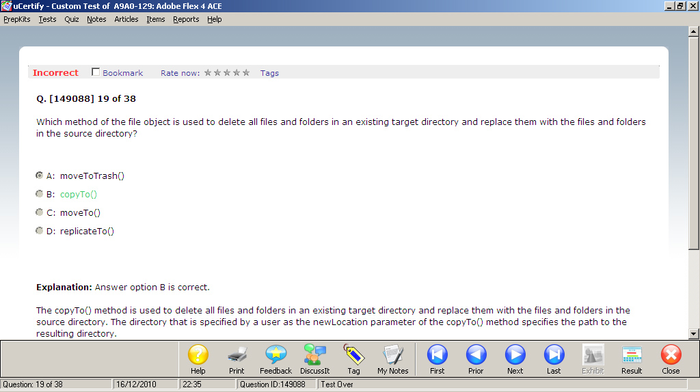Screen dimensions: 700x392
Task: Rate the question four stars
Action: tap(237, 72)
